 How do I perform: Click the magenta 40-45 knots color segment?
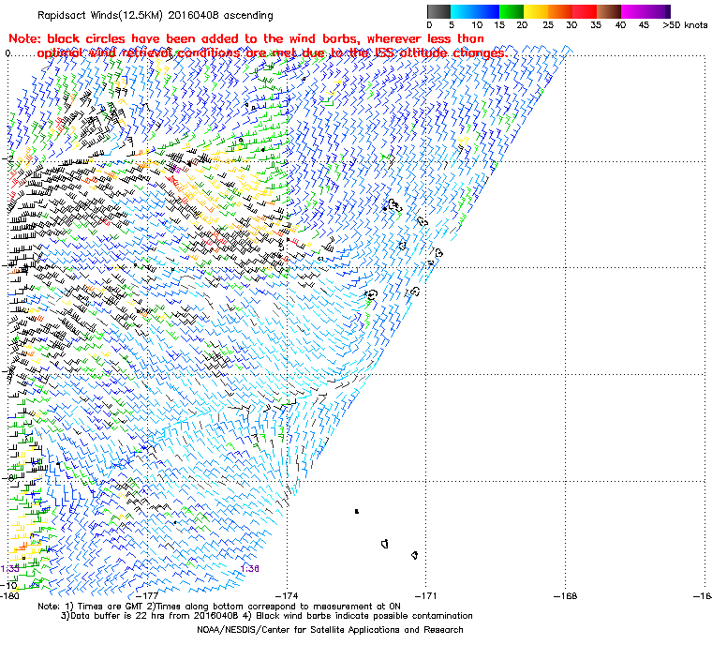point(633,11)
